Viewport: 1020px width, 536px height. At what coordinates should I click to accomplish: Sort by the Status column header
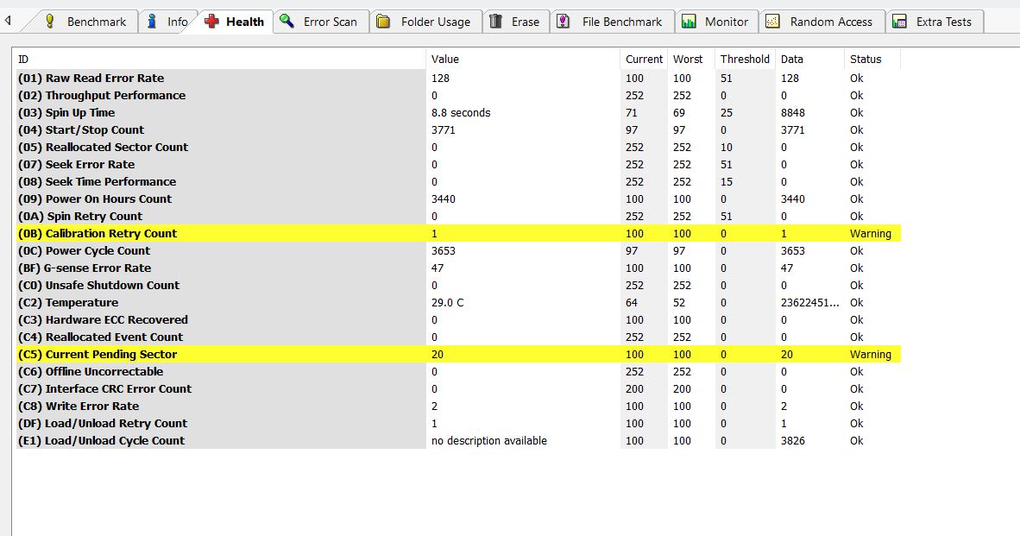(866, 60)
